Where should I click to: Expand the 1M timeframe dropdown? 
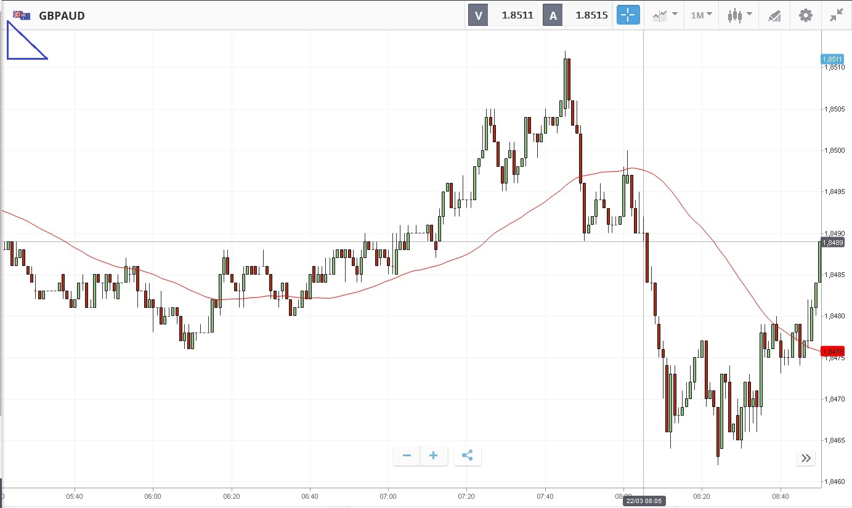pos(701,15)
